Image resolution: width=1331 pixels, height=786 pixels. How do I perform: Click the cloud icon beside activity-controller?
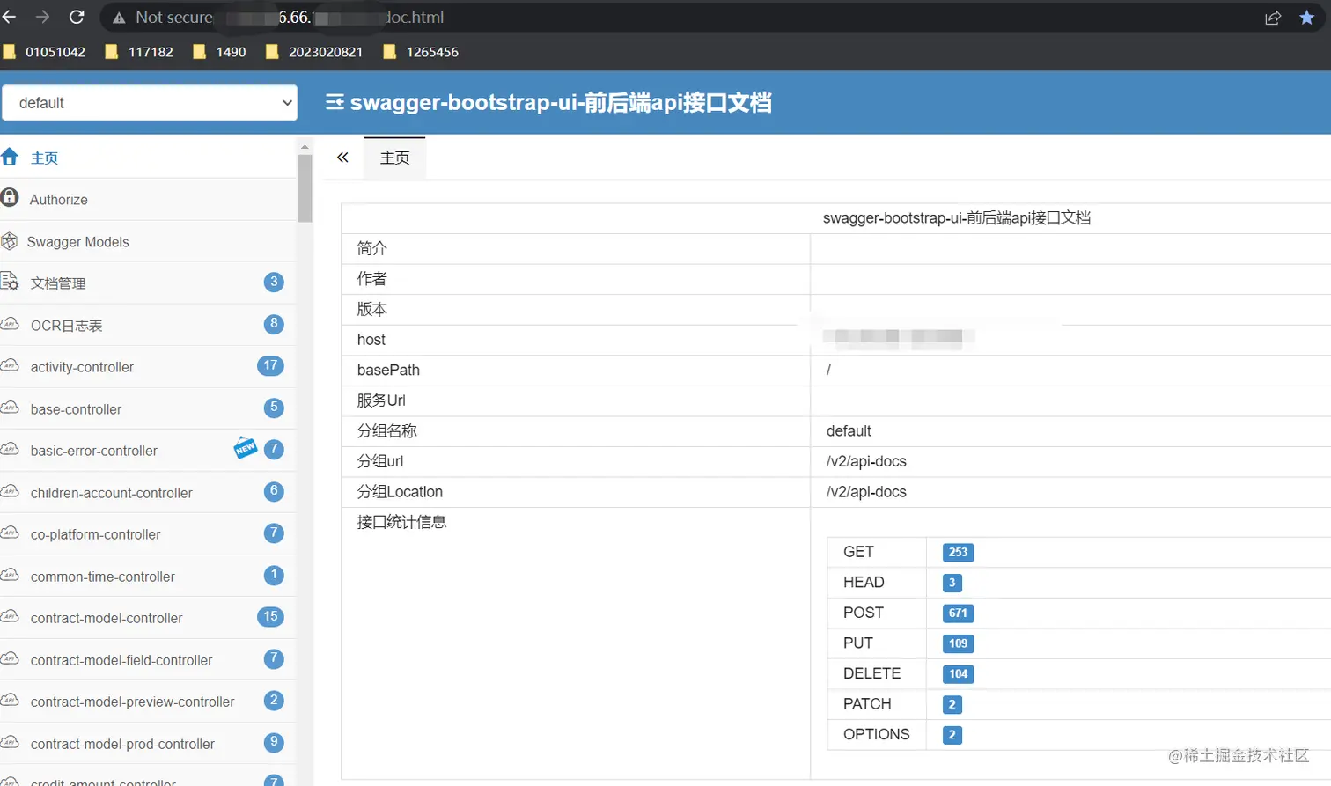pos(10,365)
